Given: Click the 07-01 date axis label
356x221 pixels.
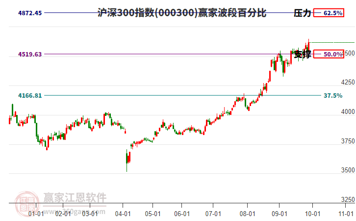Looking at the screenshot, I should (213, 214).
